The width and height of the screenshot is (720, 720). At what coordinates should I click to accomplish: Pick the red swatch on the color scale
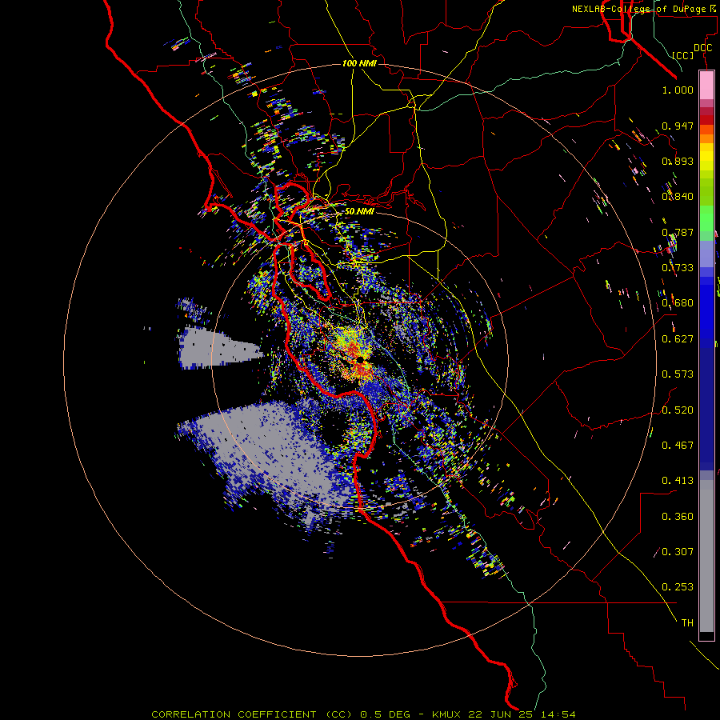pyautogui.click(x=706, y=119)
